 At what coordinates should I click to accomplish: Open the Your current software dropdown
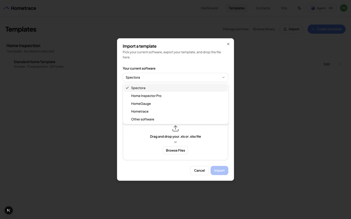click(x=175, y=77)
